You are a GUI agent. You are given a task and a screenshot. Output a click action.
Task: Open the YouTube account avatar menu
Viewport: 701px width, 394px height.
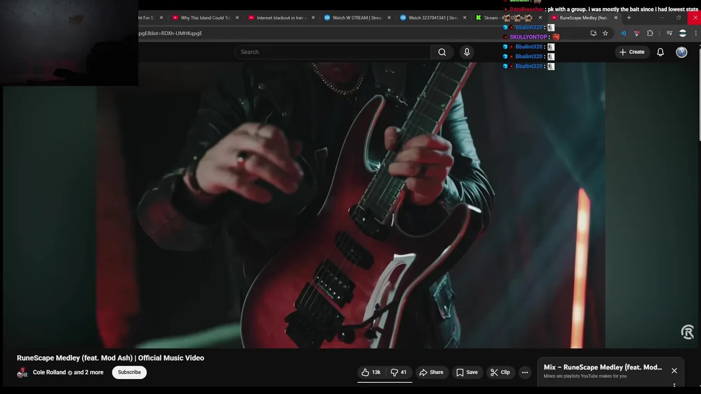pyautogui.click(x=681, y=52)
